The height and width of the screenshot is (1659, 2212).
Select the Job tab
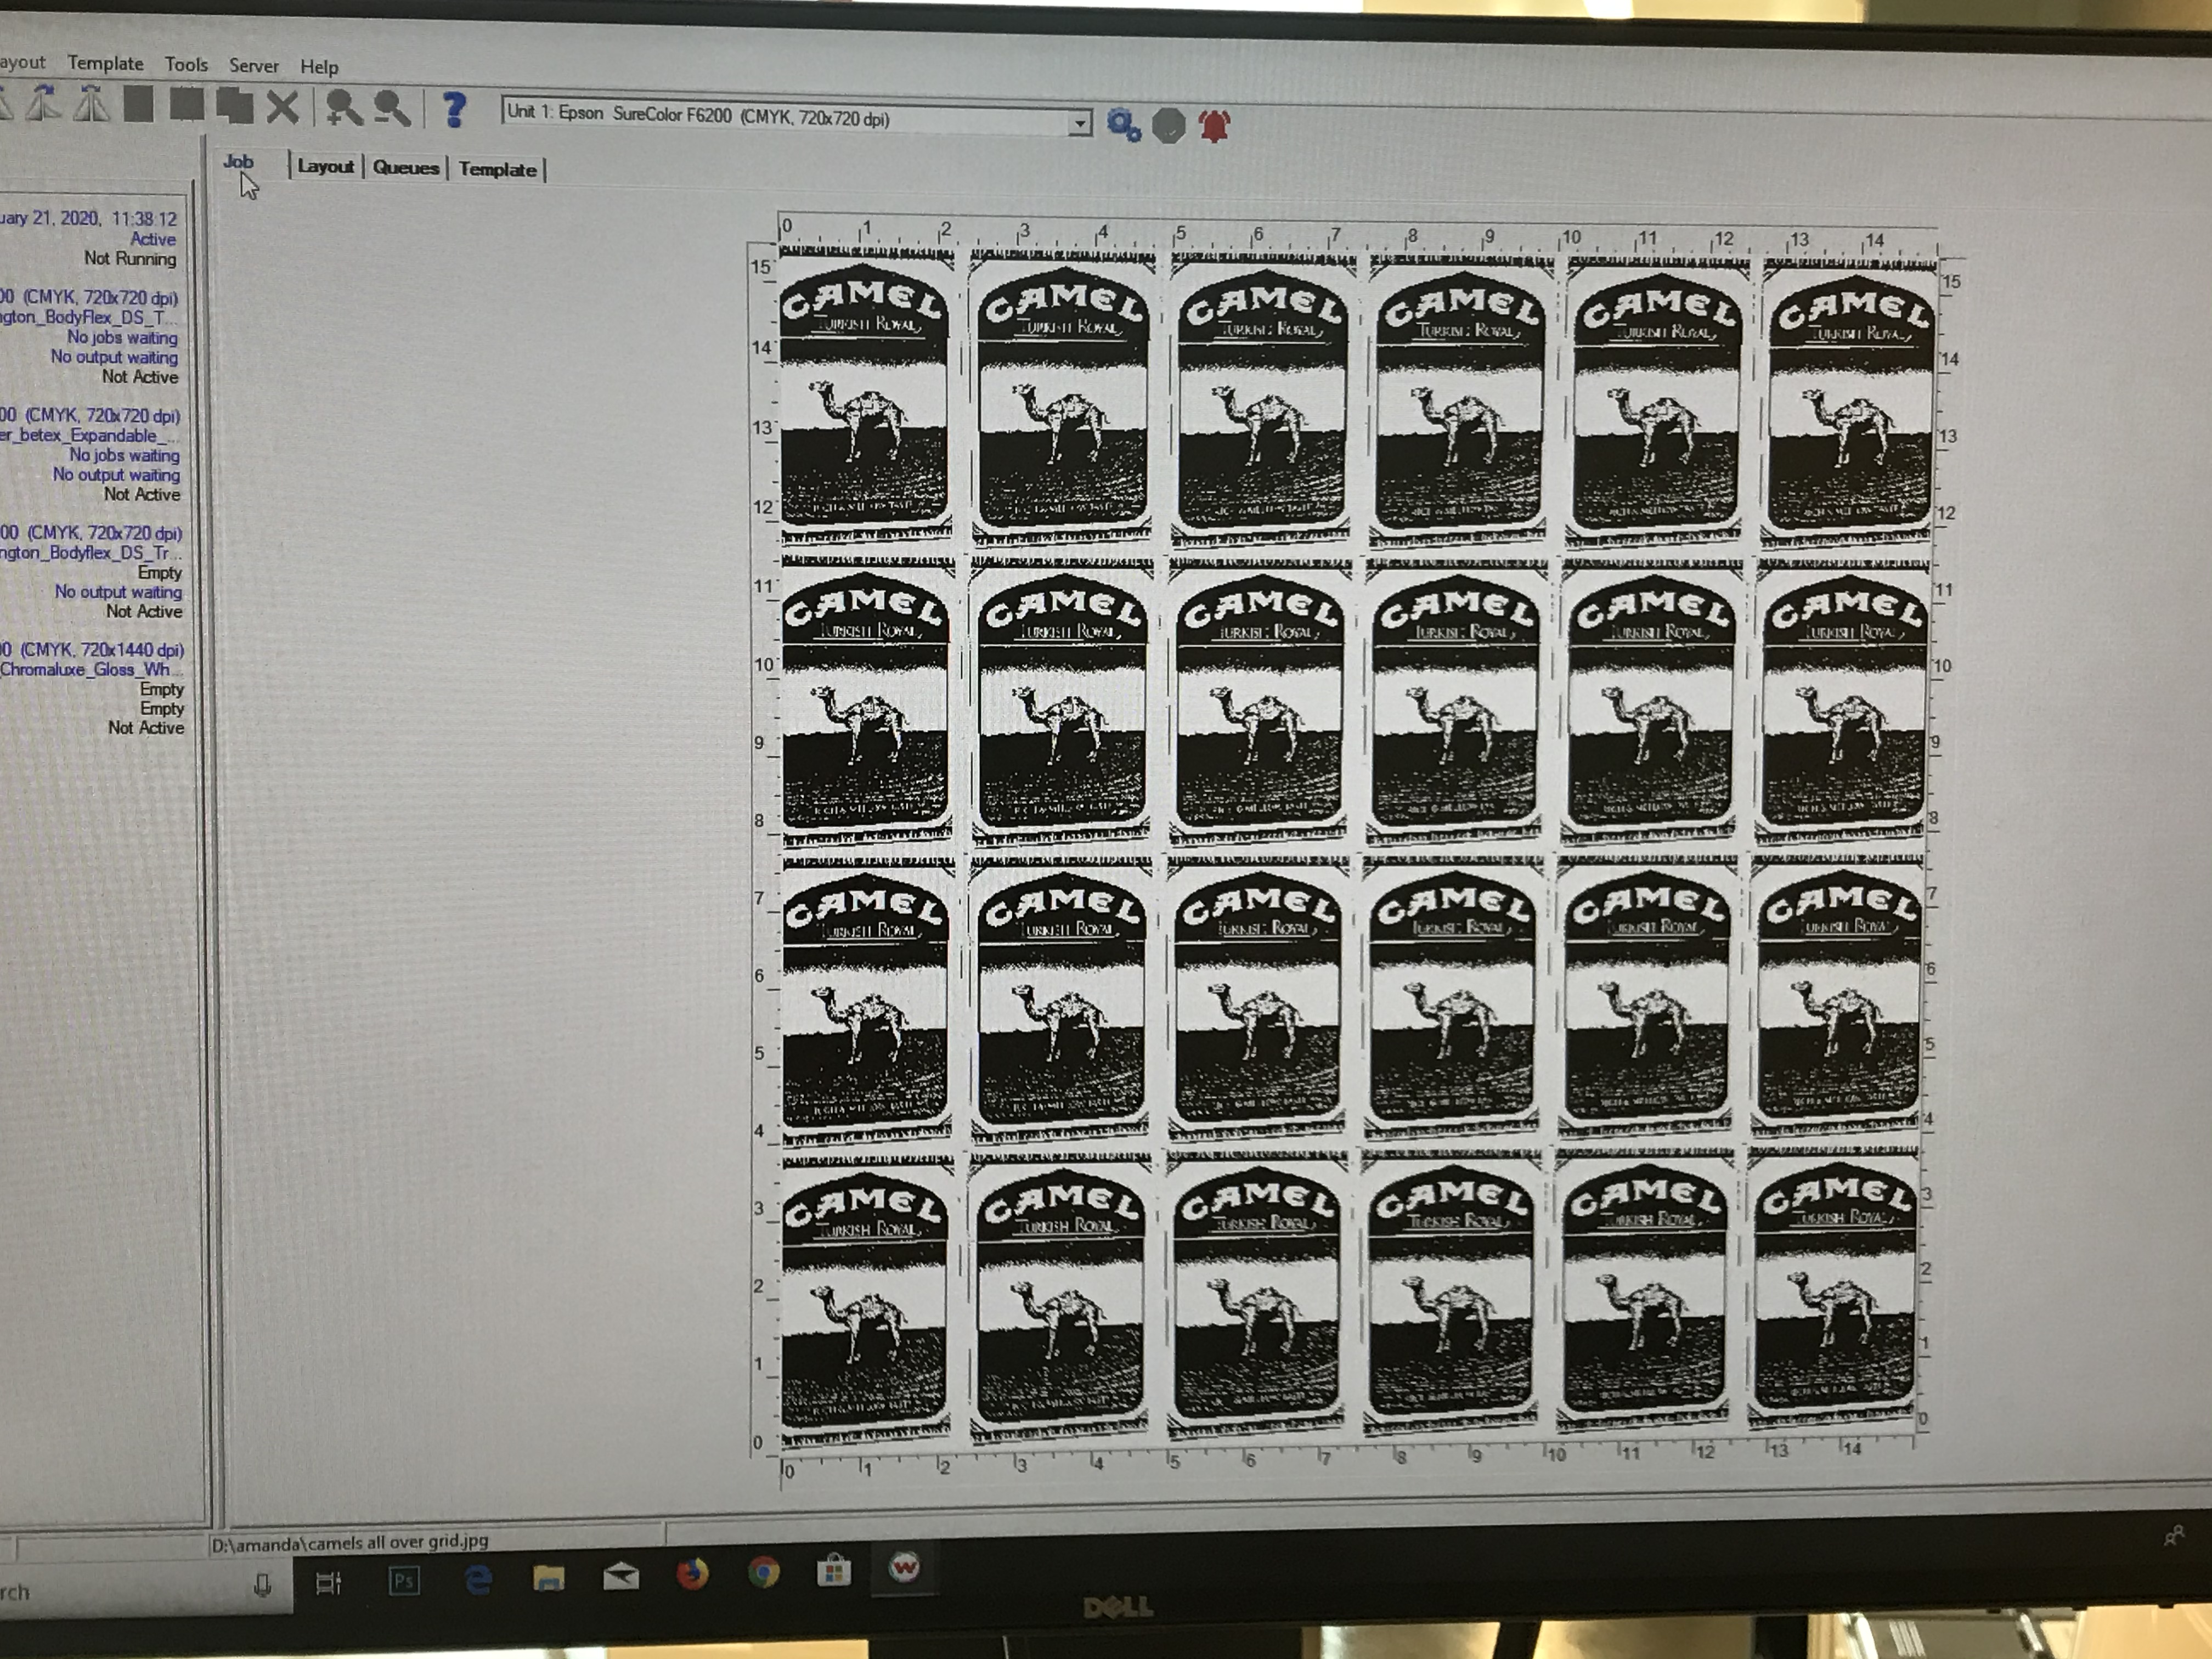pos(238,162)
